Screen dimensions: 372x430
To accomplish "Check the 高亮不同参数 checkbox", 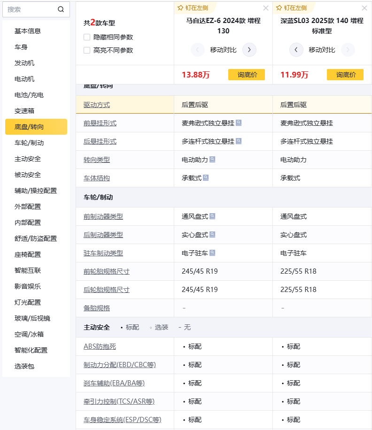I will click(87, 50).
